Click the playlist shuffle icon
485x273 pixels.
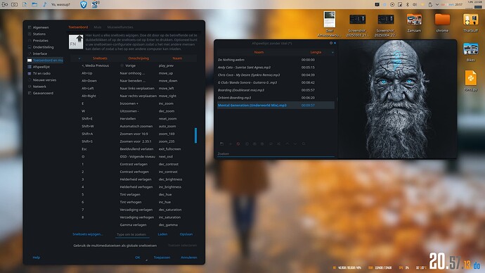[278, 144]
